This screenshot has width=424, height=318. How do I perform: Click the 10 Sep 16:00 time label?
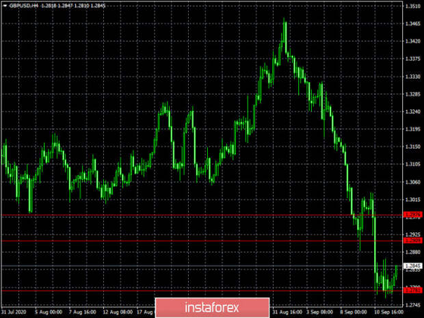coord(388,312)
